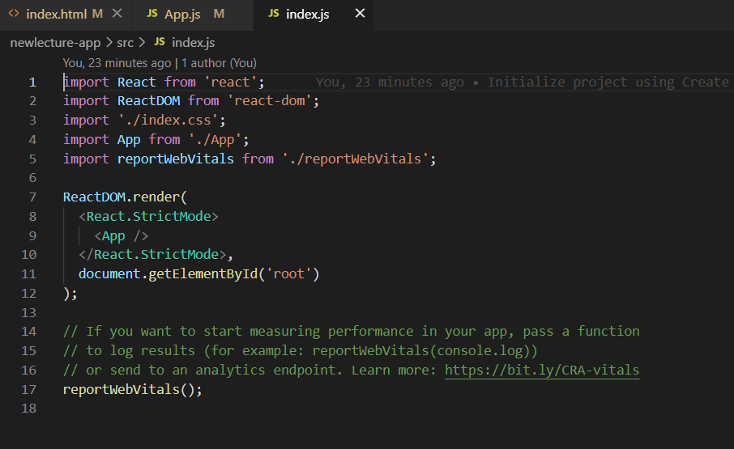The height and width of the screenshot is (449, 734).
Task: Click the closing </React.StrictMode> tag
Action: tap(152, 255)
